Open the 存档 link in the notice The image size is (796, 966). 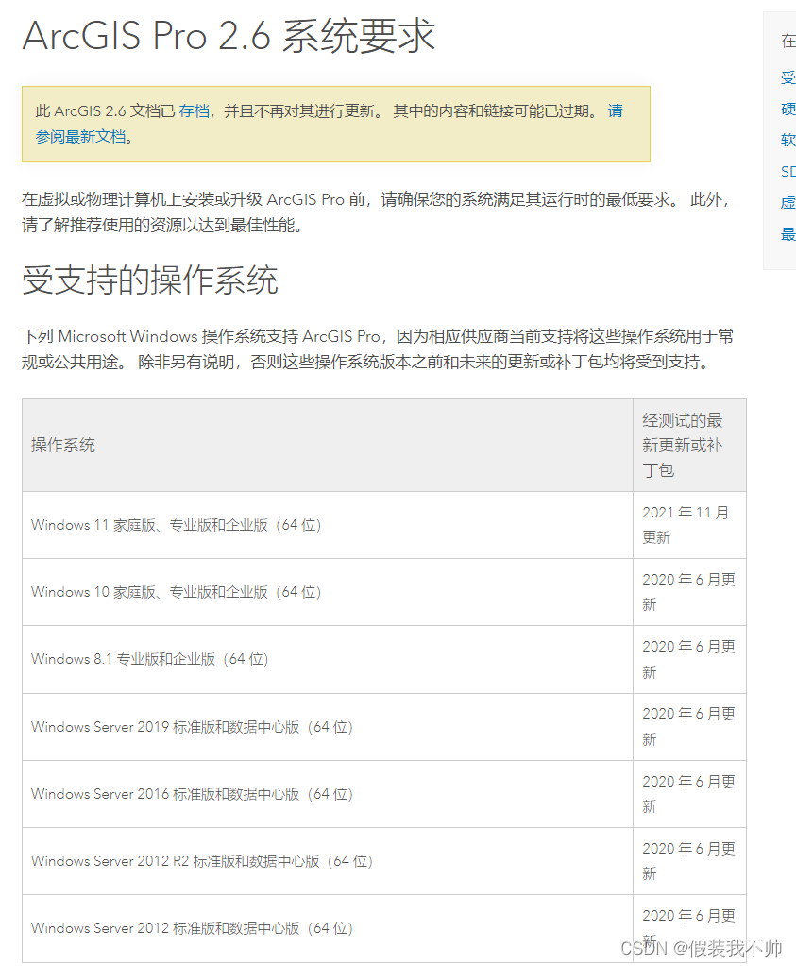(x=195, y=110)
